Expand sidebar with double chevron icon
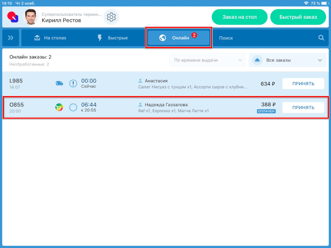The height and width of the screenshot is (248, 331). 10,38
